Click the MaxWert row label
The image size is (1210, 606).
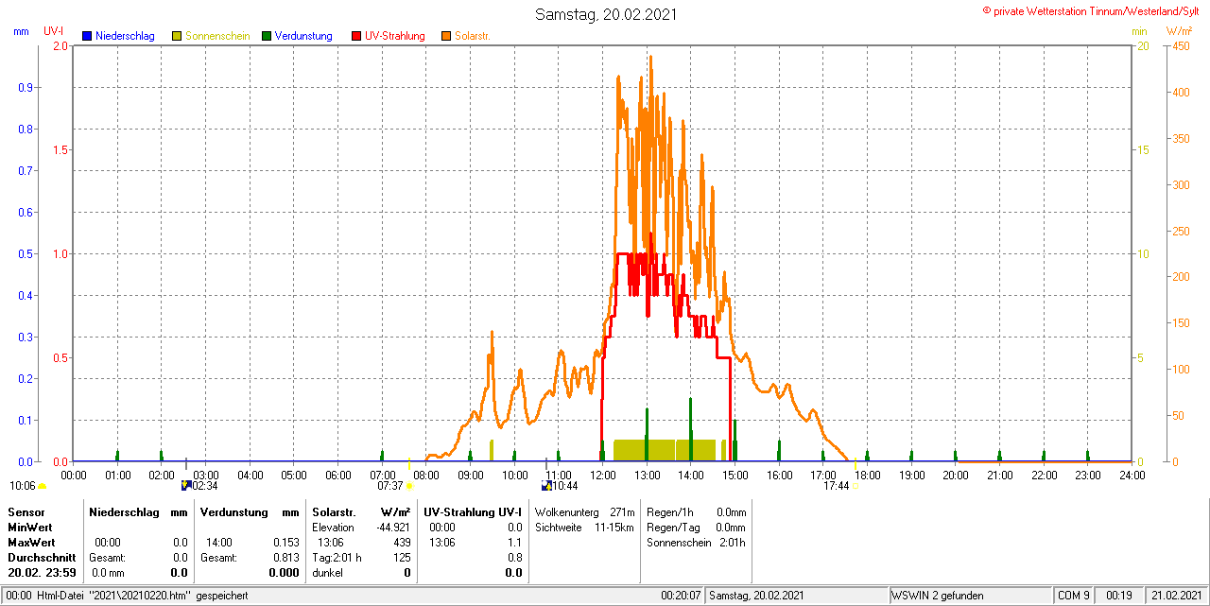coord(30,542)
